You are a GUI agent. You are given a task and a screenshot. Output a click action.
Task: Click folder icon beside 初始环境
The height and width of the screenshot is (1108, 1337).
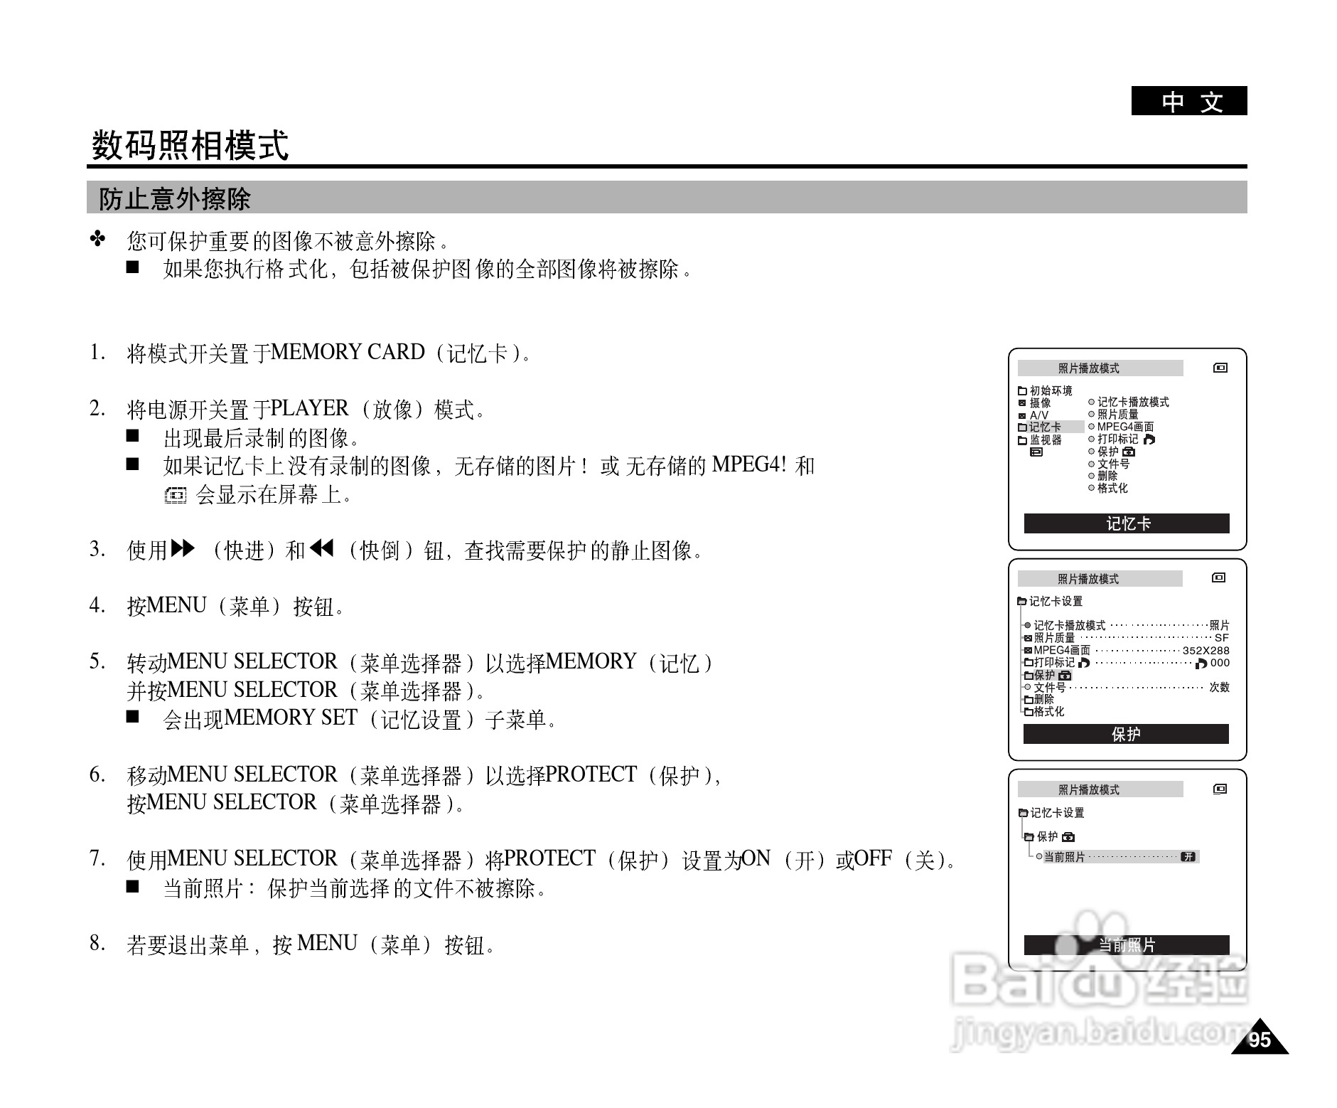[1022, 390]
